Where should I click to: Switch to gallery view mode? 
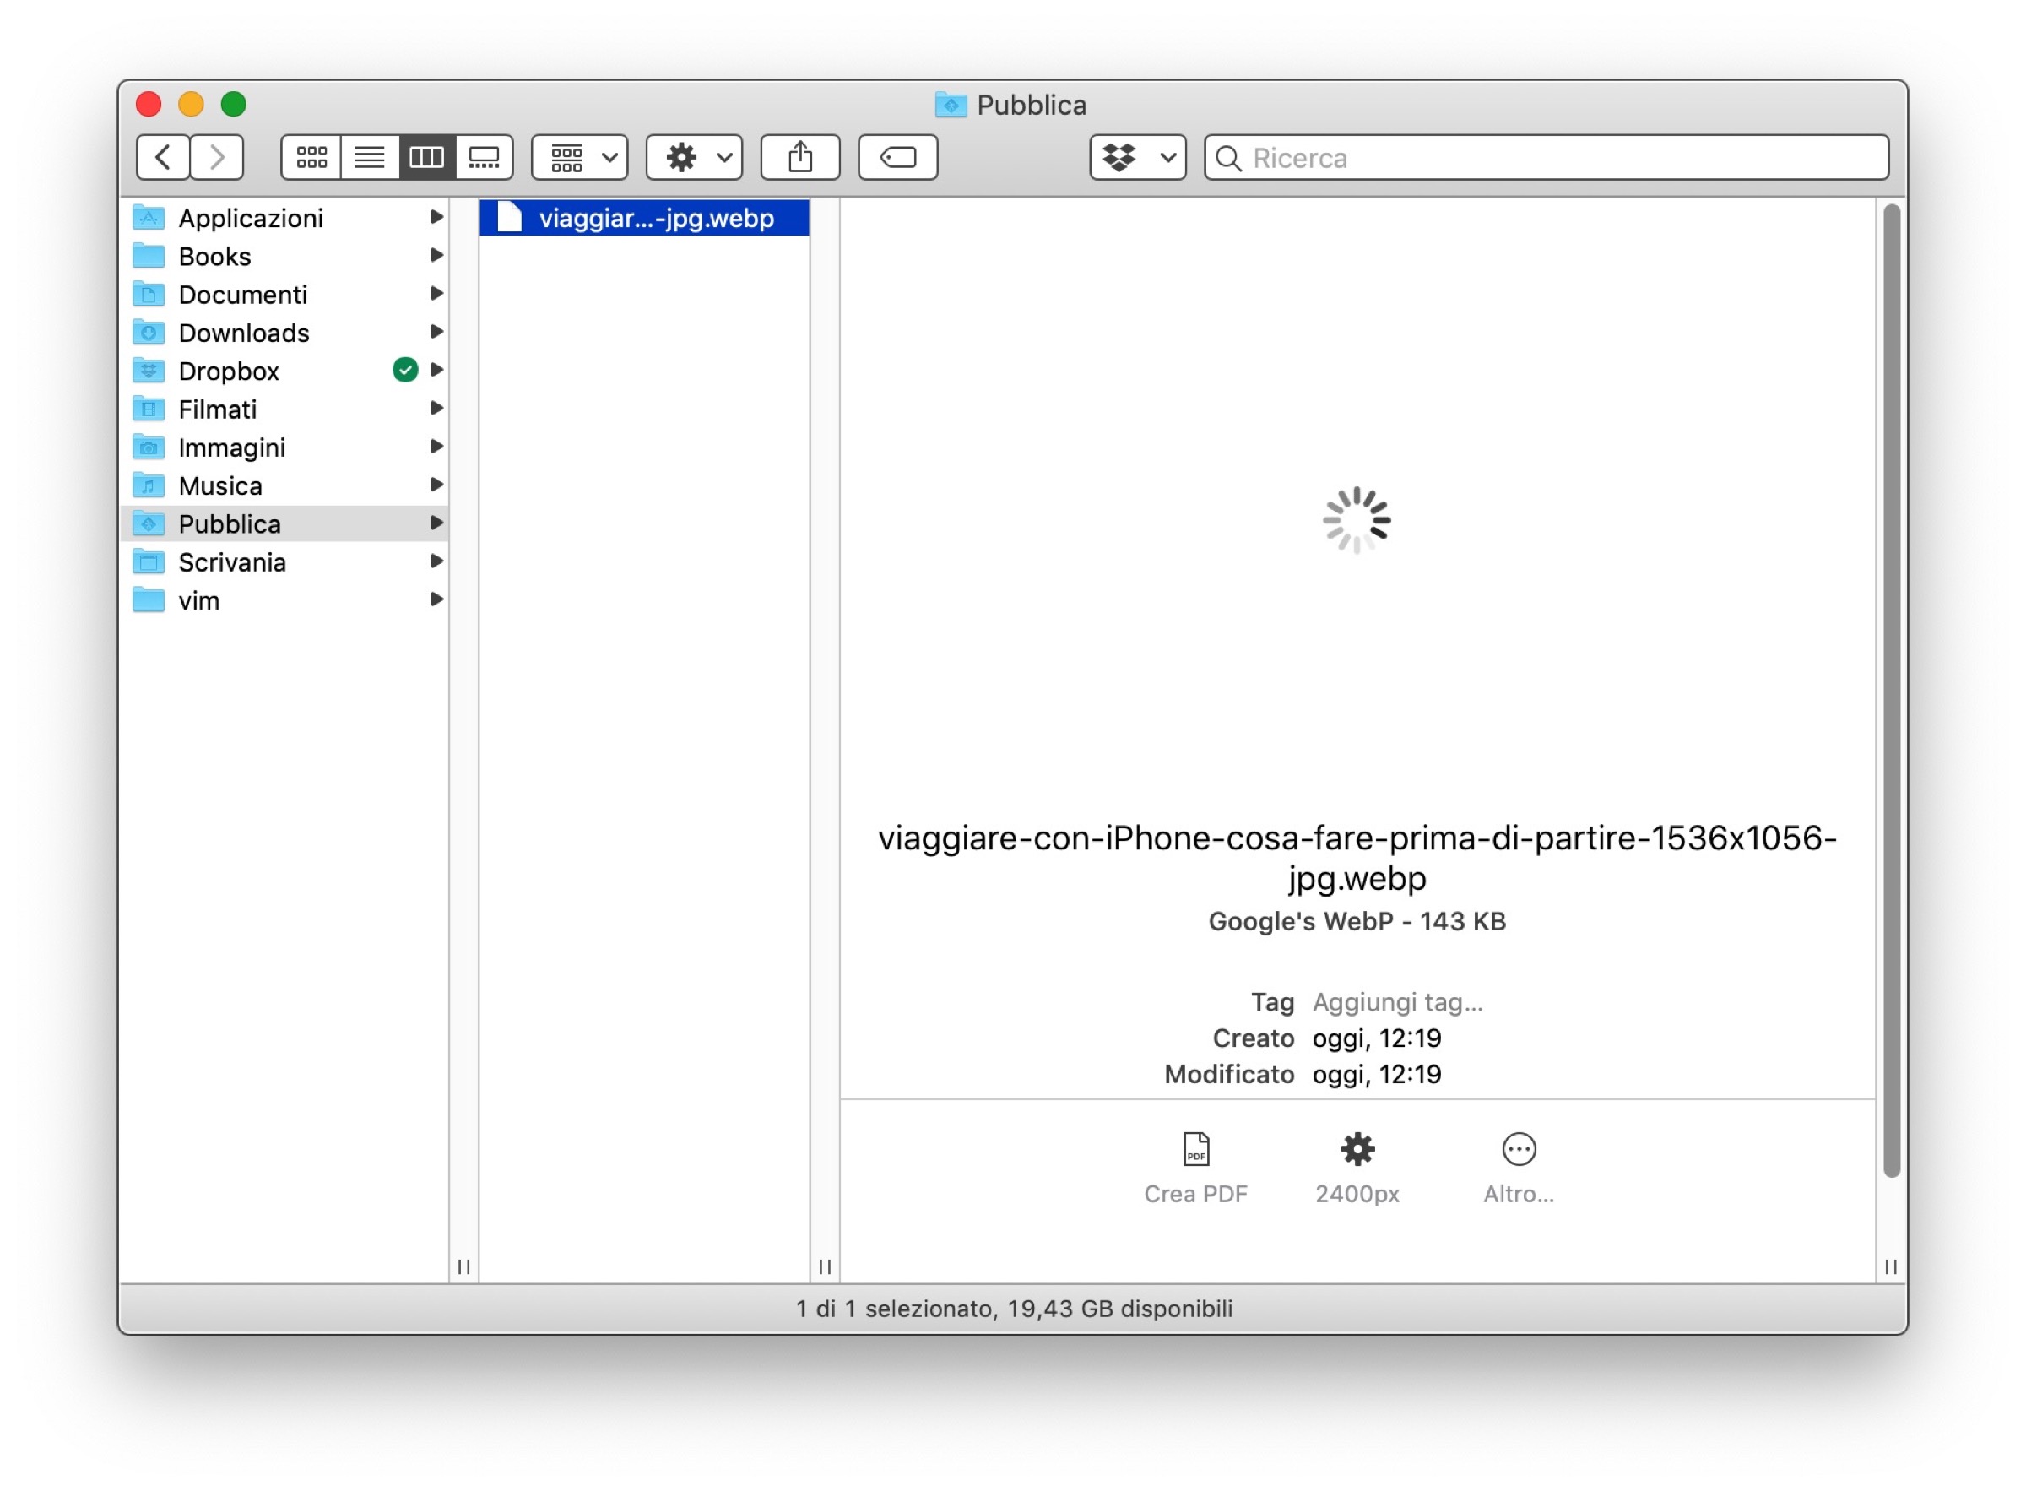(x=484, y=158)
